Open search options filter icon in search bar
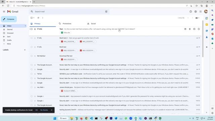 [106, 12]
